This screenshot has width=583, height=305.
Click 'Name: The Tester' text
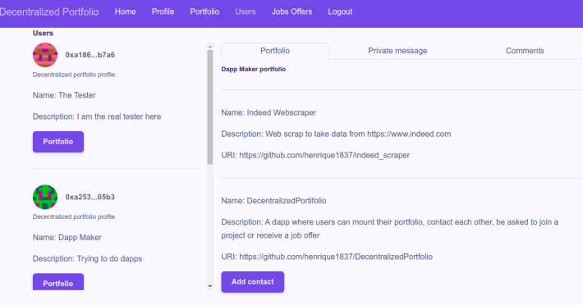tap(64, 95)
